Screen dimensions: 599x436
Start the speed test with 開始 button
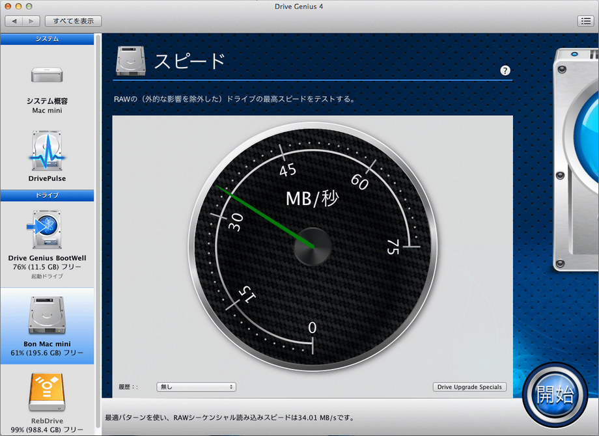pos(555,395)
